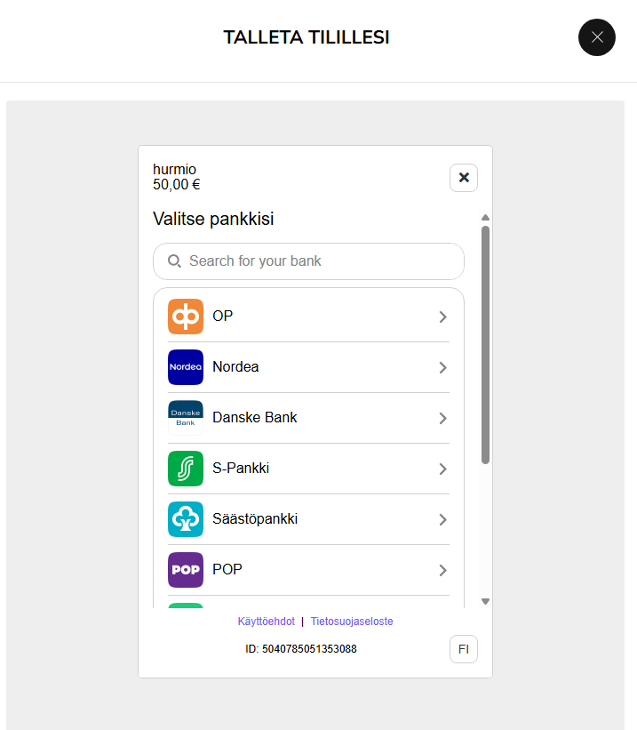Open the Käyttöehdot link

click(267, 622)
